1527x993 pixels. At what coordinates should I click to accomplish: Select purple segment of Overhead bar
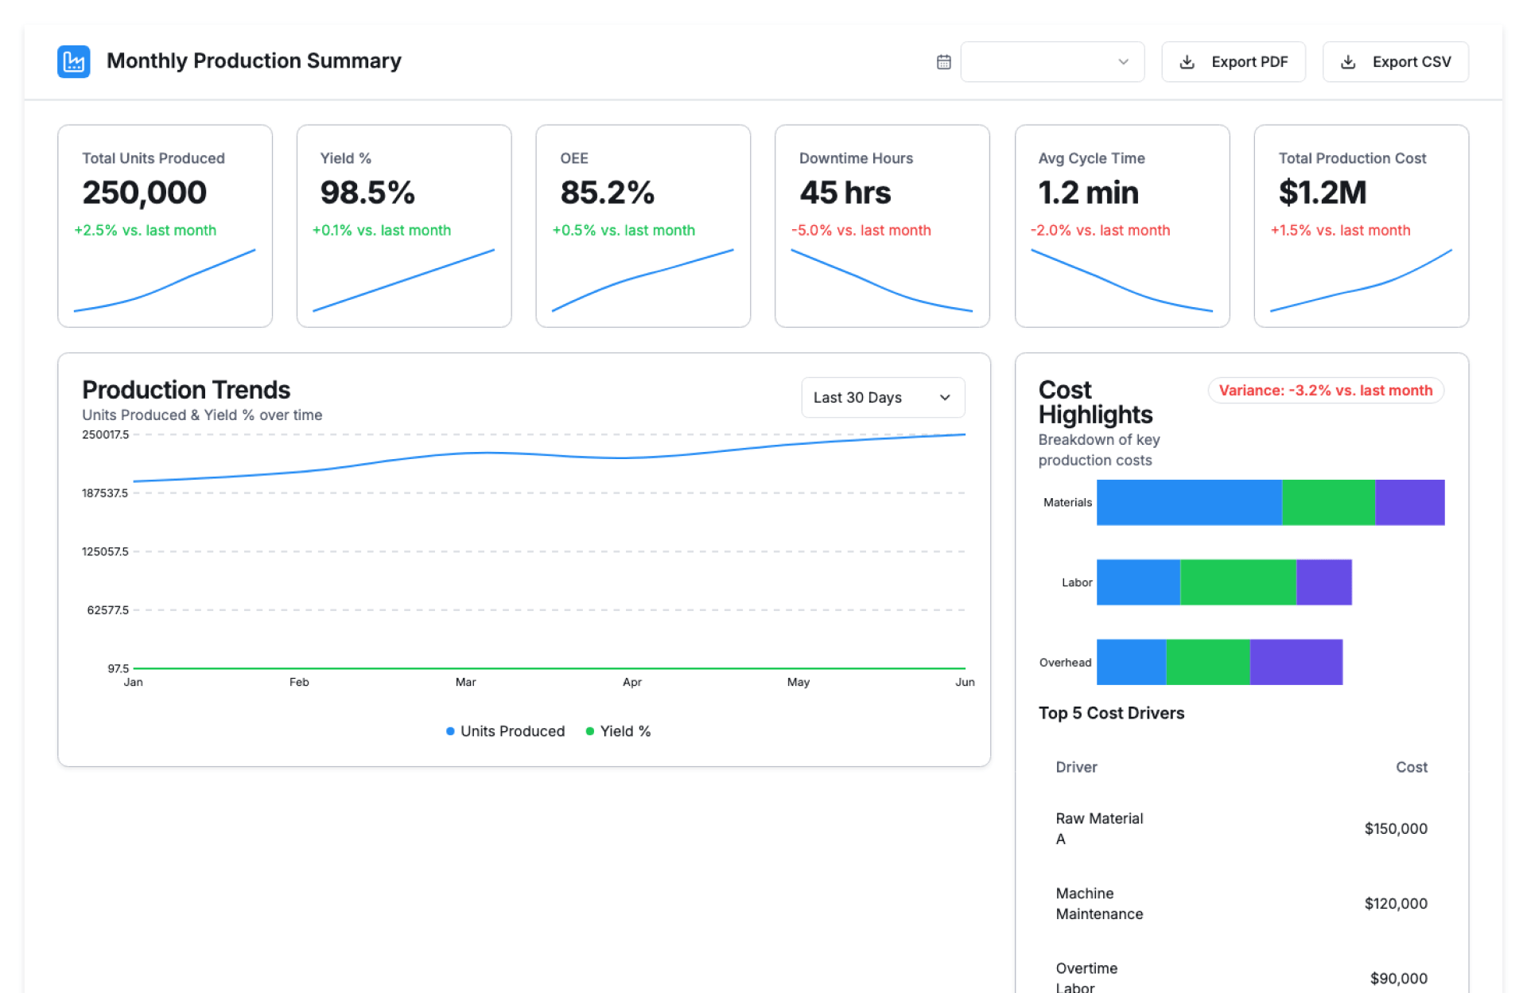pyautogui.click(x=1296, y=661)
